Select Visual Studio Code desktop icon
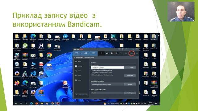The image size is (198, 111). click(33, 75)
